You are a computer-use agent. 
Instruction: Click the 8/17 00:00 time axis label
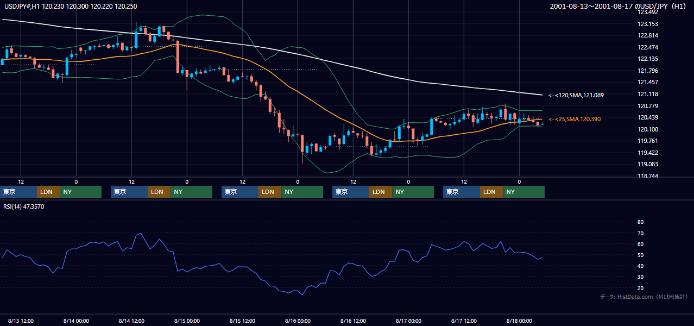408,321
